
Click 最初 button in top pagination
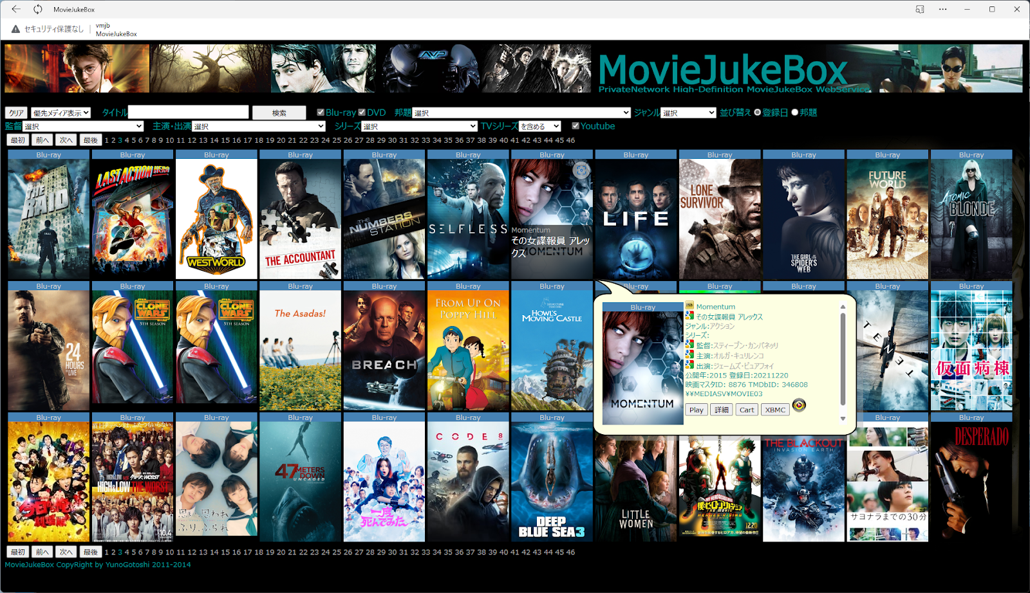tap(18, 140)
